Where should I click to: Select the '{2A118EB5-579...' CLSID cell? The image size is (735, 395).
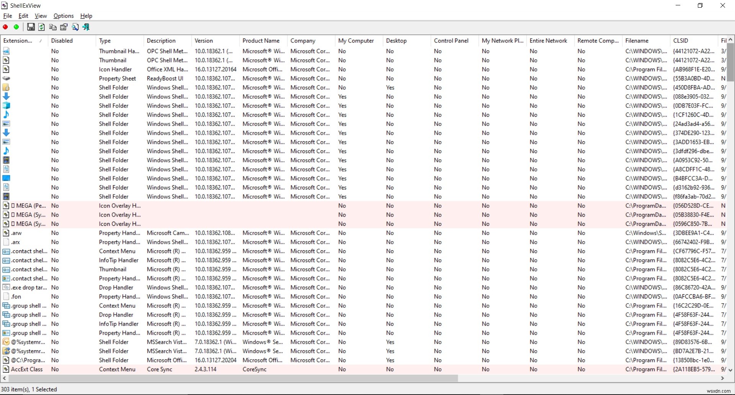tap(694, 369)
